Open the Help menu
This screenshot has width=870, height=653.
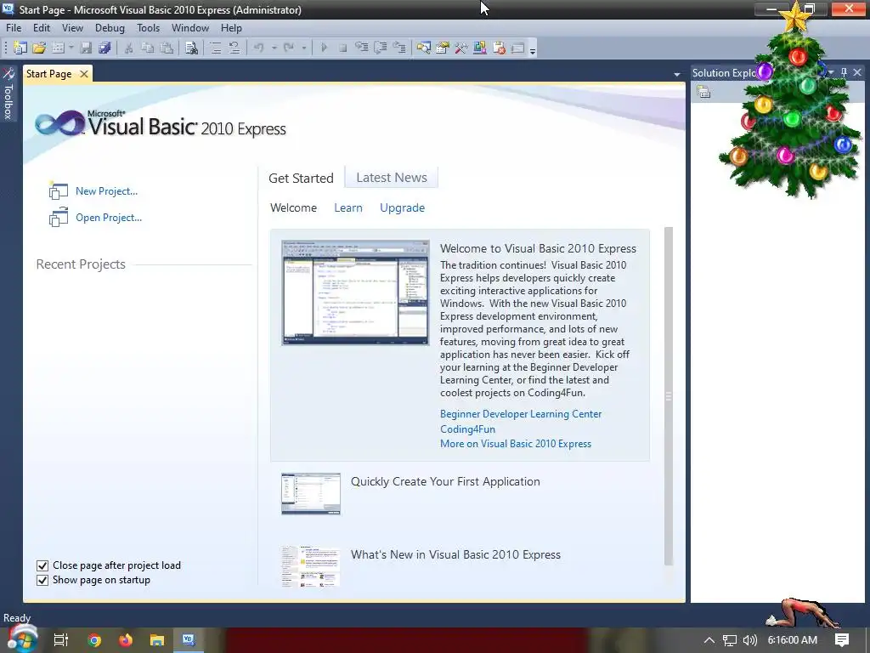(231, 28)
